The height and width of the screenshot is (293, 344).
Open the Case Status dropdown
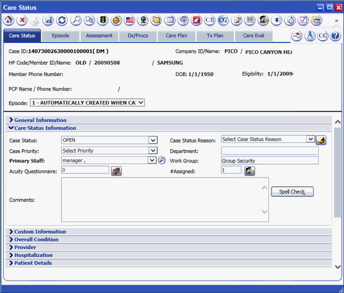pos(153,140)
